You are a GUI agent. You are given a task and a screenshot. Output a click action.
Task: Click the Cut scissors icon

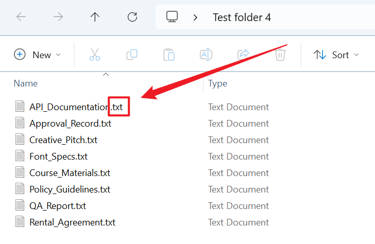(95, 55)
